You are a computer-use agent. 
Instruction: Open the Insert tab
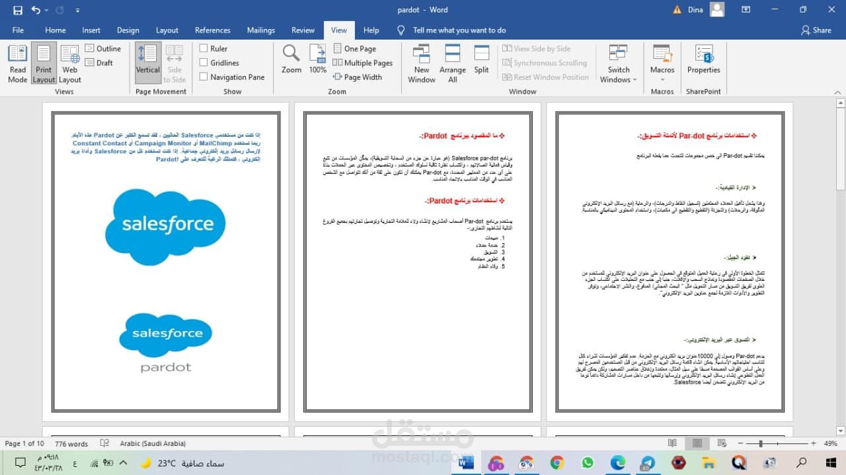click(x=91, y=30)
